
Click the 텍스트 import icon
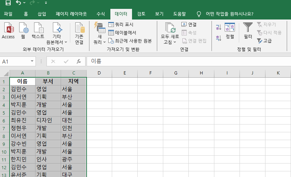click(38, 31)
